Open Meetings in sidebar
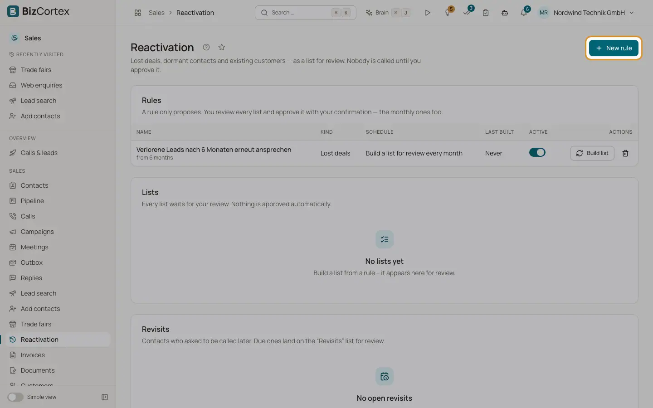The height and width of the screenshot is (408, 653). [x=58, y=247]
